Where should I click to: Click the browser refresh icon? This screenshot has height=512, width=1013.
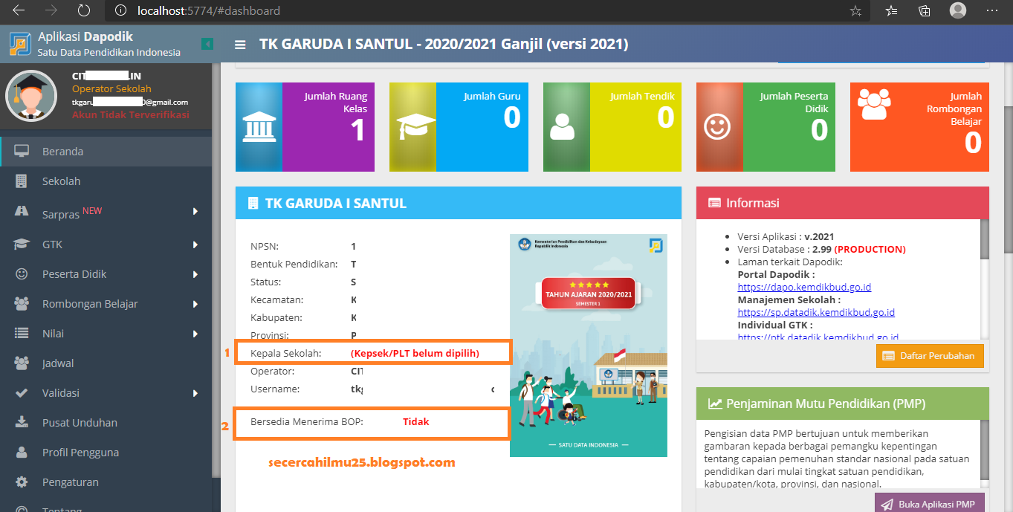83,10
